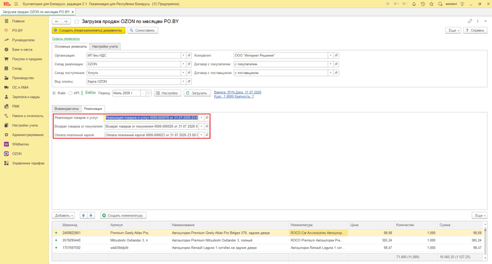Image resolution: width=492 pixels, height=264 pixels.
Task: Open Договор с покупателем reference icon
Action: tap(336, 64)
